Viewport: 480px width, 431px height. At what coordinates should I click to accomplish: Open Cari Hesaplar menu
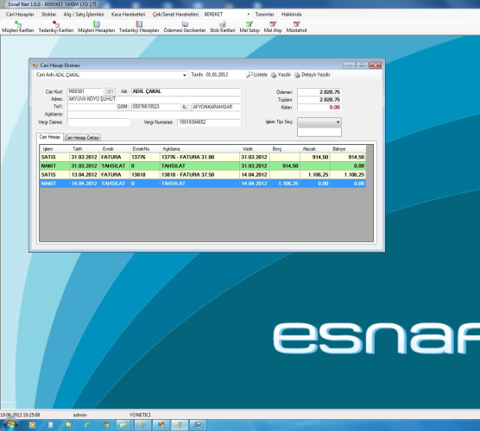[20, 15]
